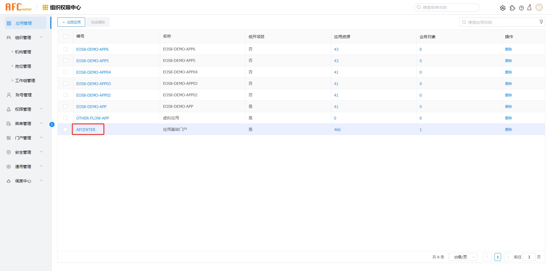Expand the 权限管理 sidebar section
This screenshot has height=271, width=551.
(x=41, y=109)
